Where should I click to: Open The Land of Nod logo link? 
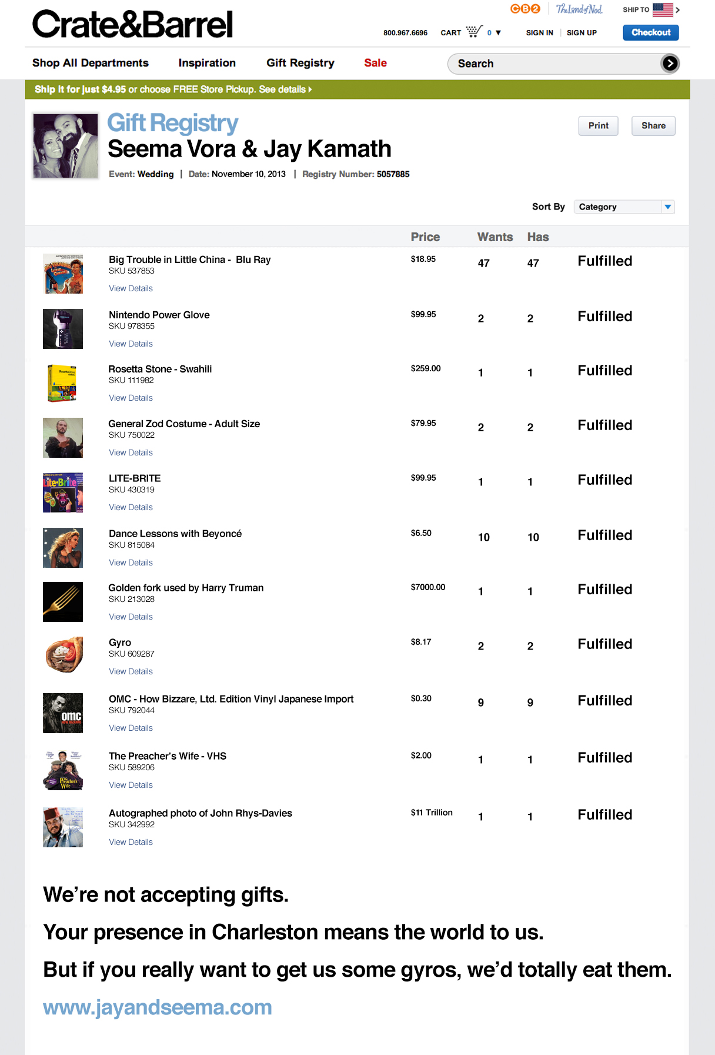(579, 9)
